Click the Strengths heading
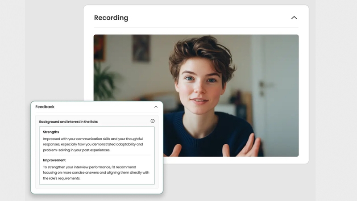Viewport: 357px width, 201px height. [x=51, y=132]
